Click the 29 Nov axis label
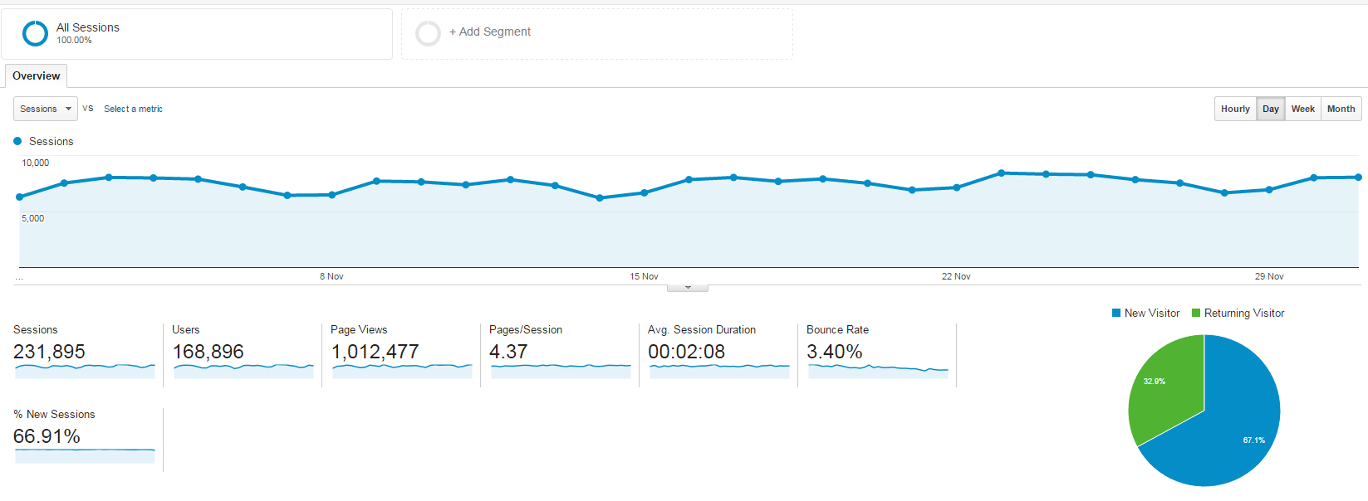 coord(1269,276)
